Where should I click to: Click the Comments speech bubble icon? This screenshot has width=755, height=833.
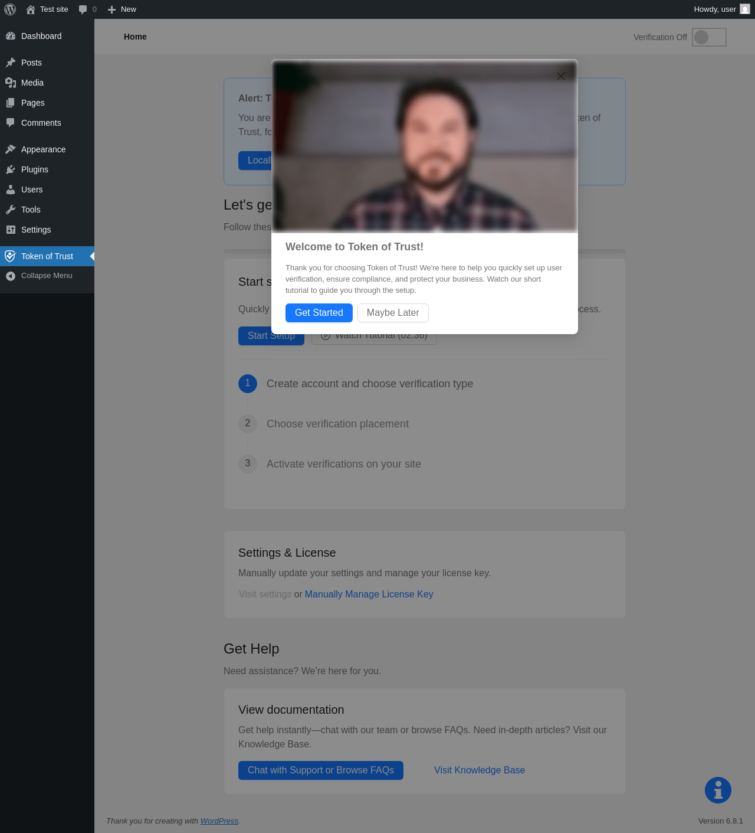[11, 123]
